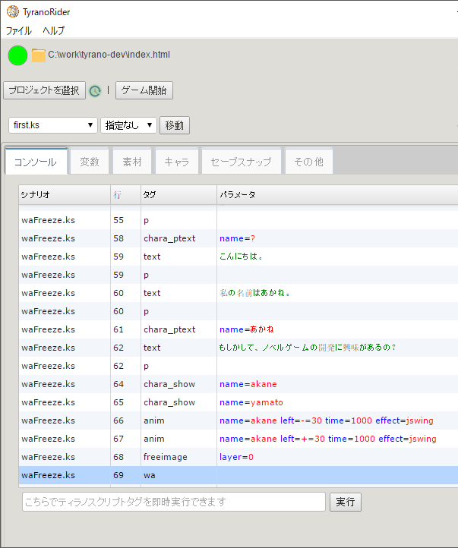Select the name=akane chara_show parameter
The height and width of the screenshot is (548, 458).
click(248, 384)
